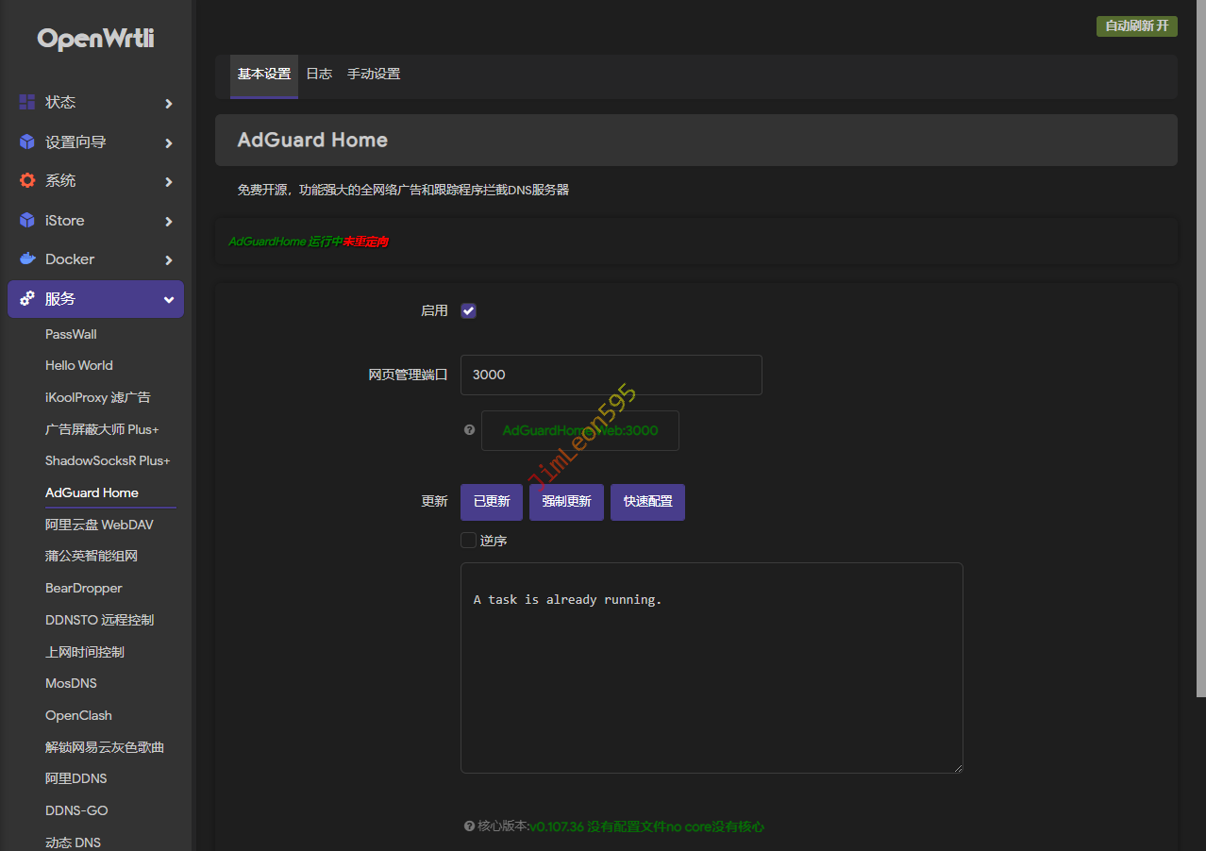Expand the 状态 menu chevron
Viewport: 1206px width, 851px height.
(169, 103)
